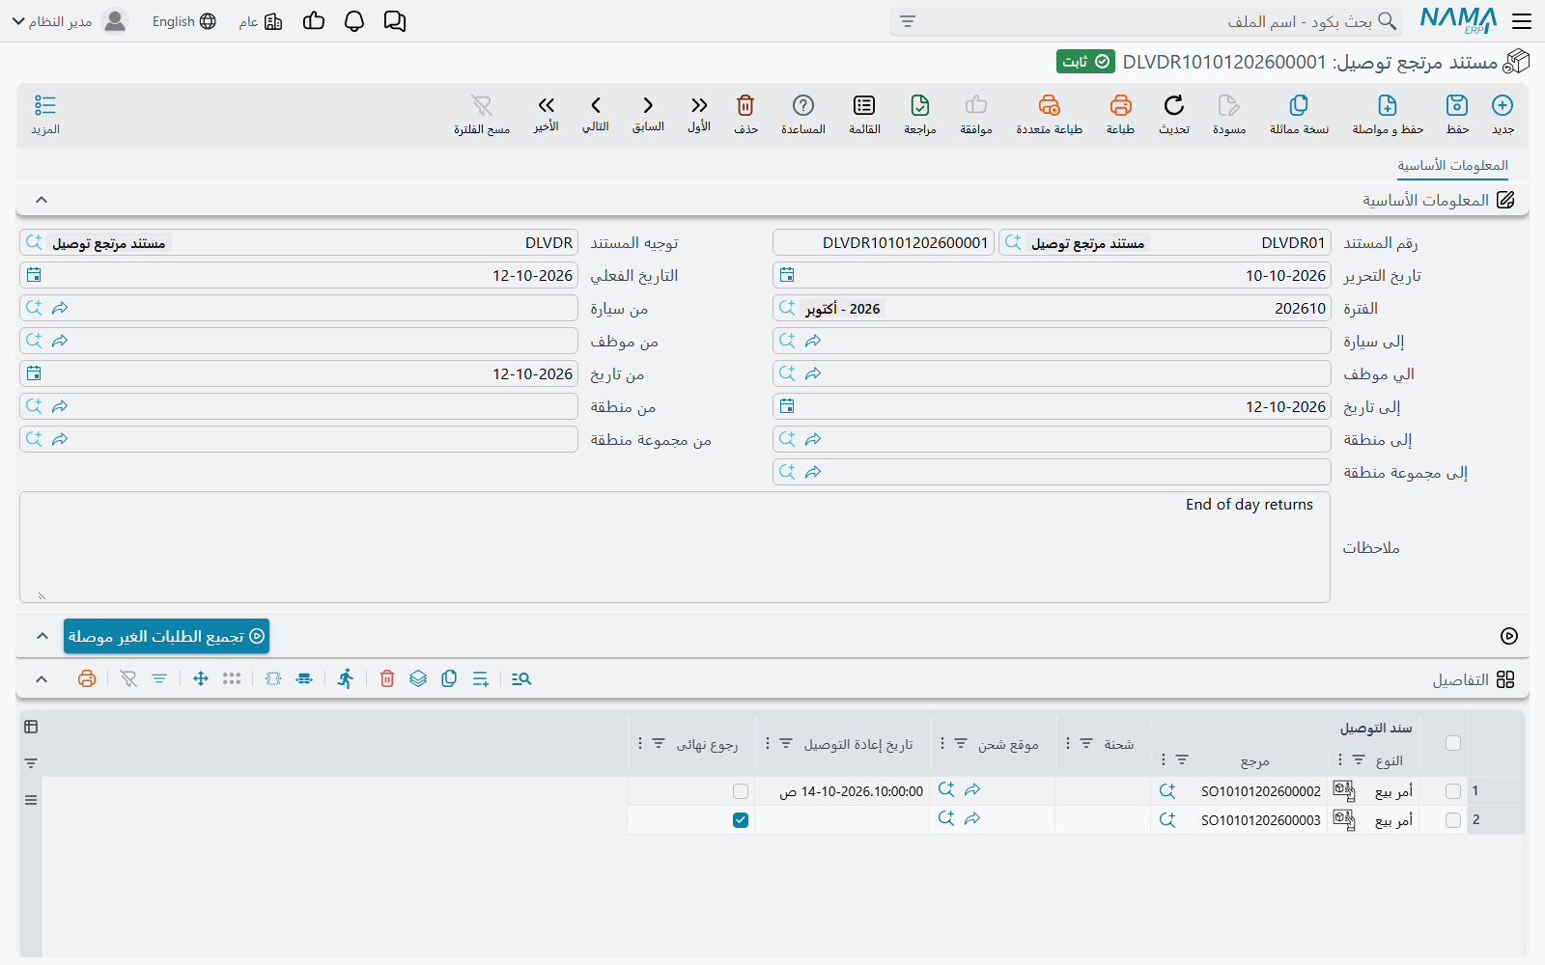
Task: Open the notifications bell icon
Action: pos(354,21)
